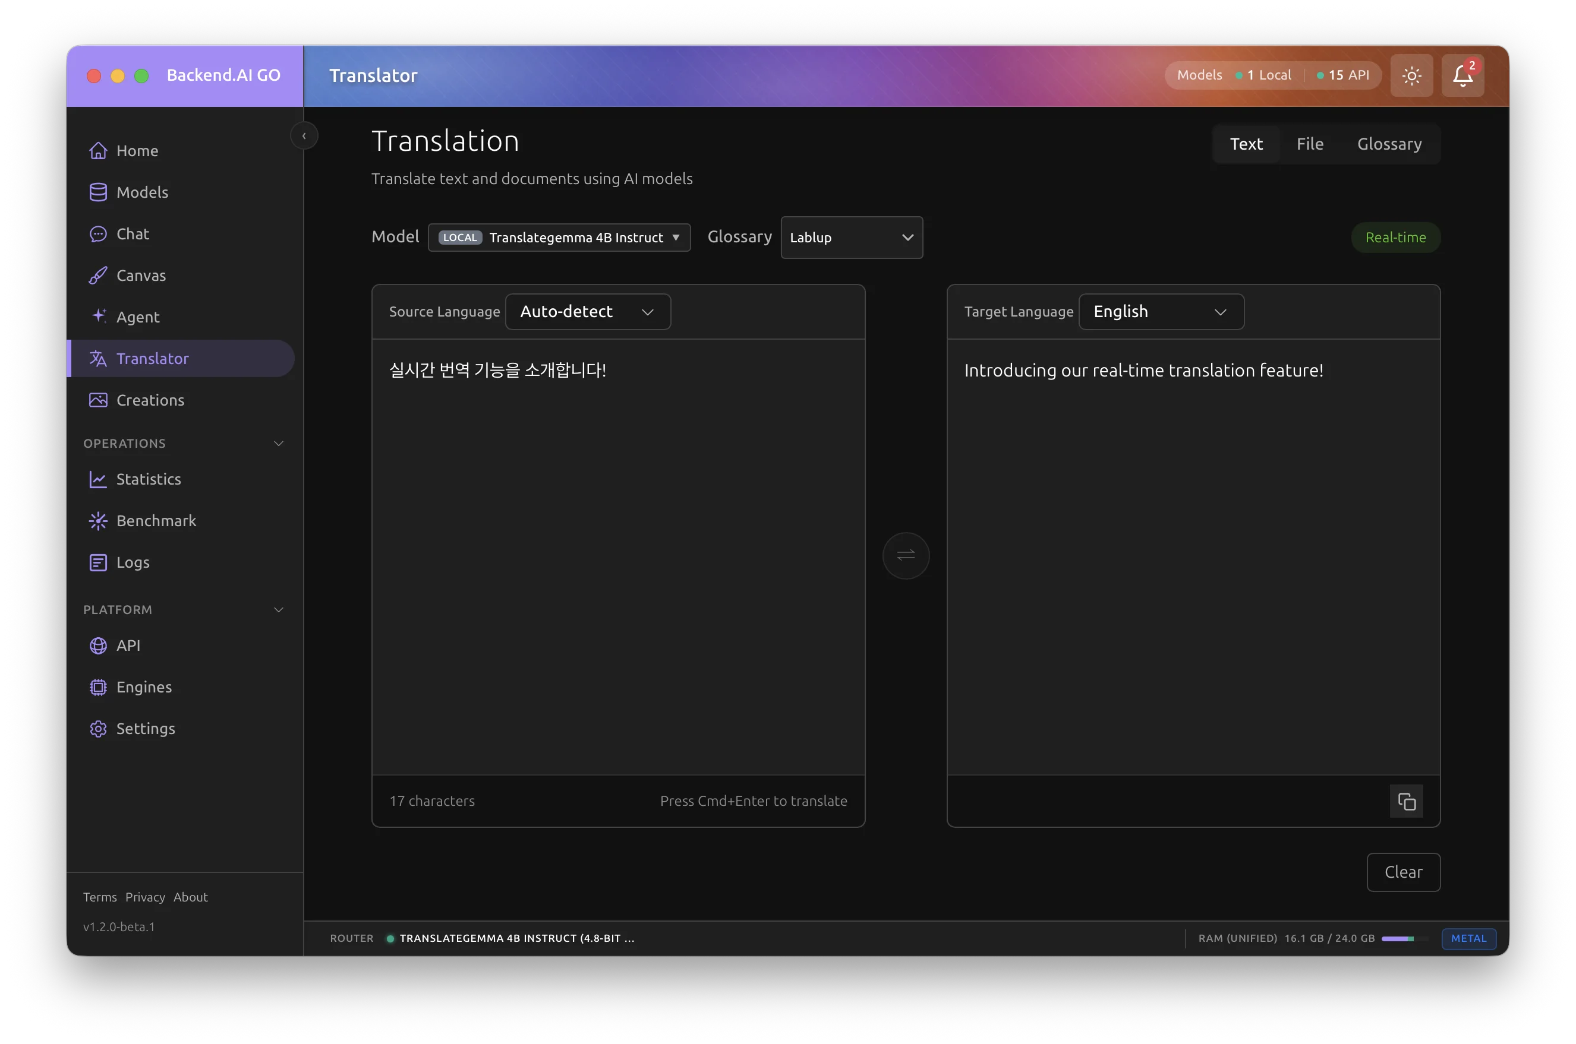
Task: Open notifications via the bell icon
Action: [x=1462, y=75]
